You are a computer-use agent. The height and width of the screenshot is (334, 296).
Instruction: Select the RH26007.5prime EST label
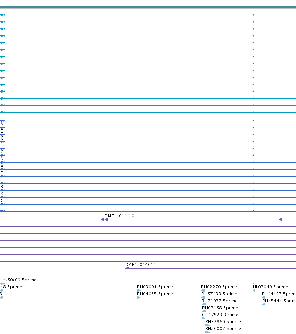(223, 329)
